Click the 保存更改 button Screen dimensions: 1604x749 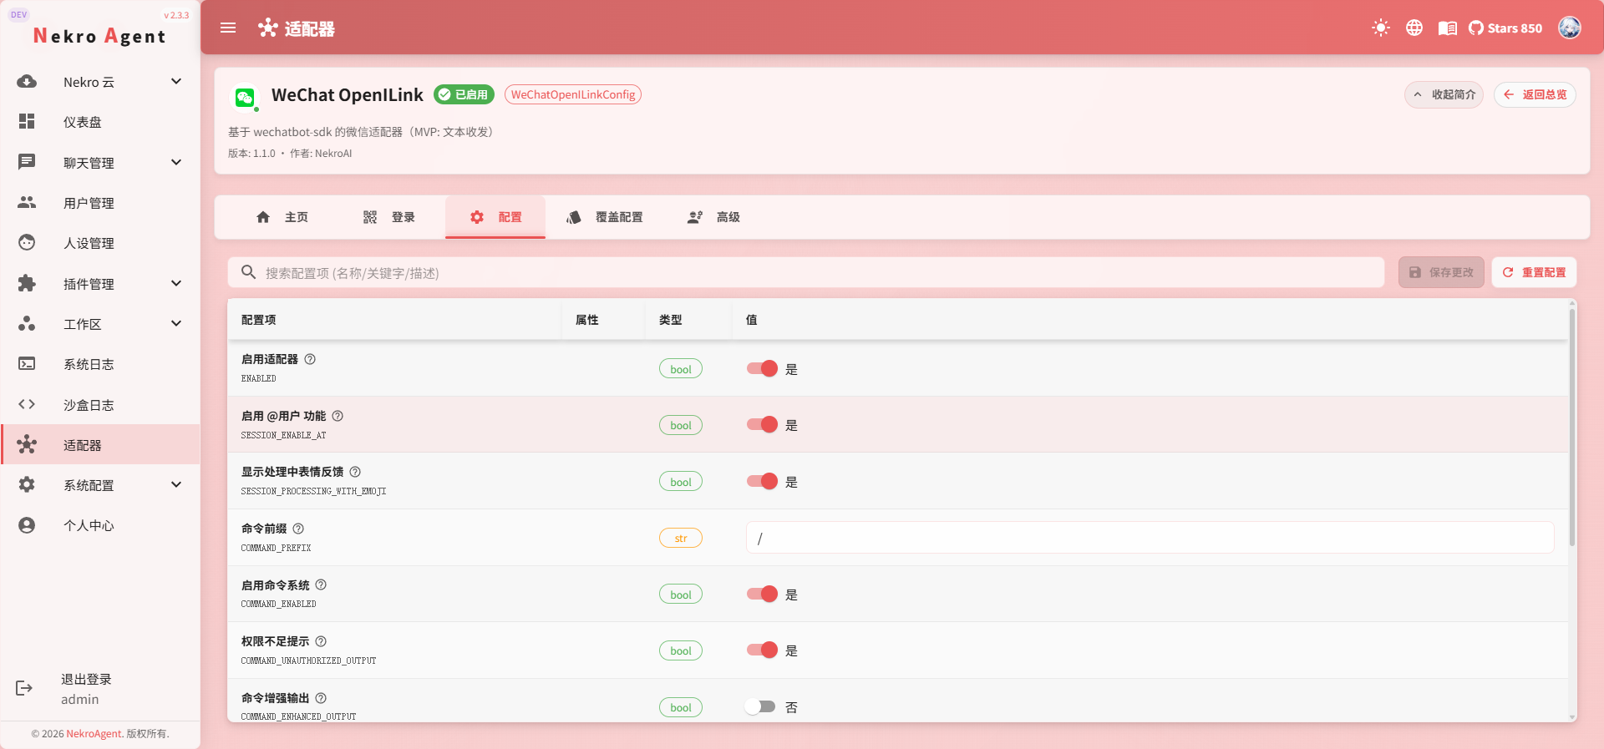[x=1441, y=272]
